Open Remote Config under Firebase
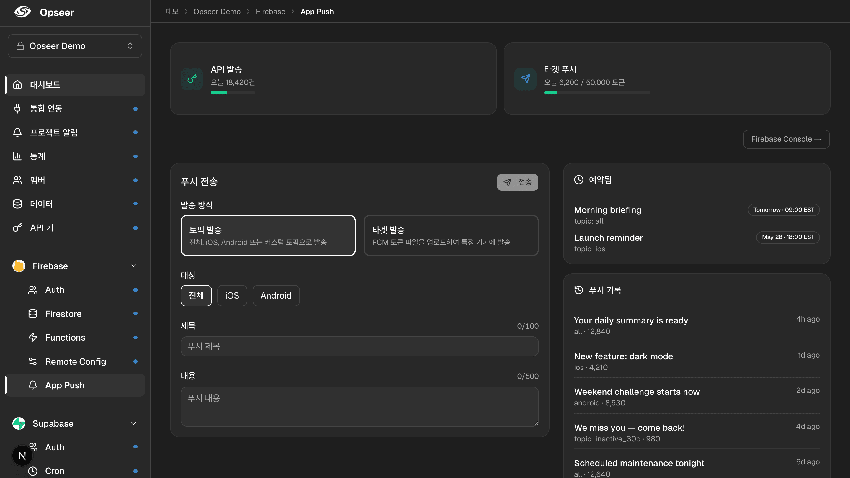850x478 pixels. pos(75,361)
